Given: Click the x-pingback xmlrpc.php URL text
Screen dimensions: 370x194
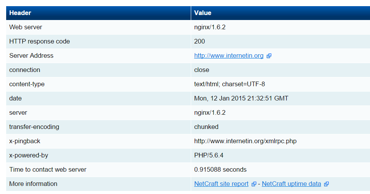Looking at the screenshot, I should tap(246, 141).
